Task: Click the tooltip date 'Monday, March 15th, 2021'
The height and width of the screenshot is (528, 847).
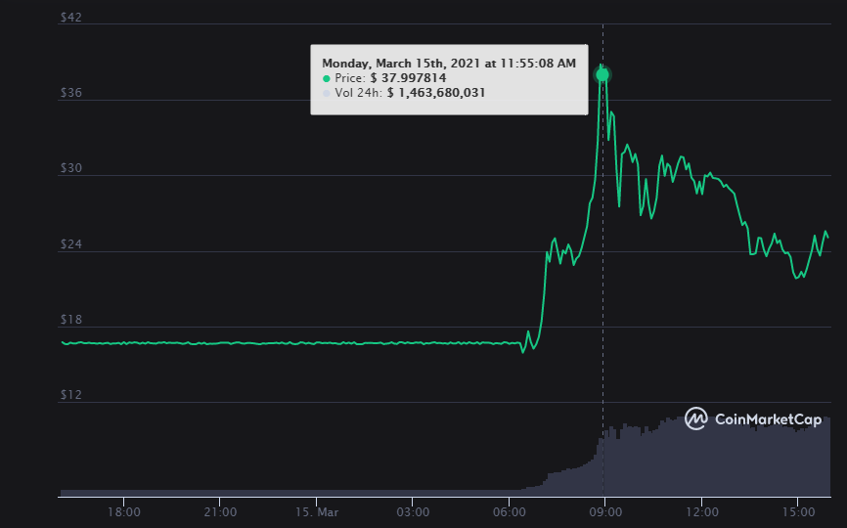Action: tap(401, 64)
